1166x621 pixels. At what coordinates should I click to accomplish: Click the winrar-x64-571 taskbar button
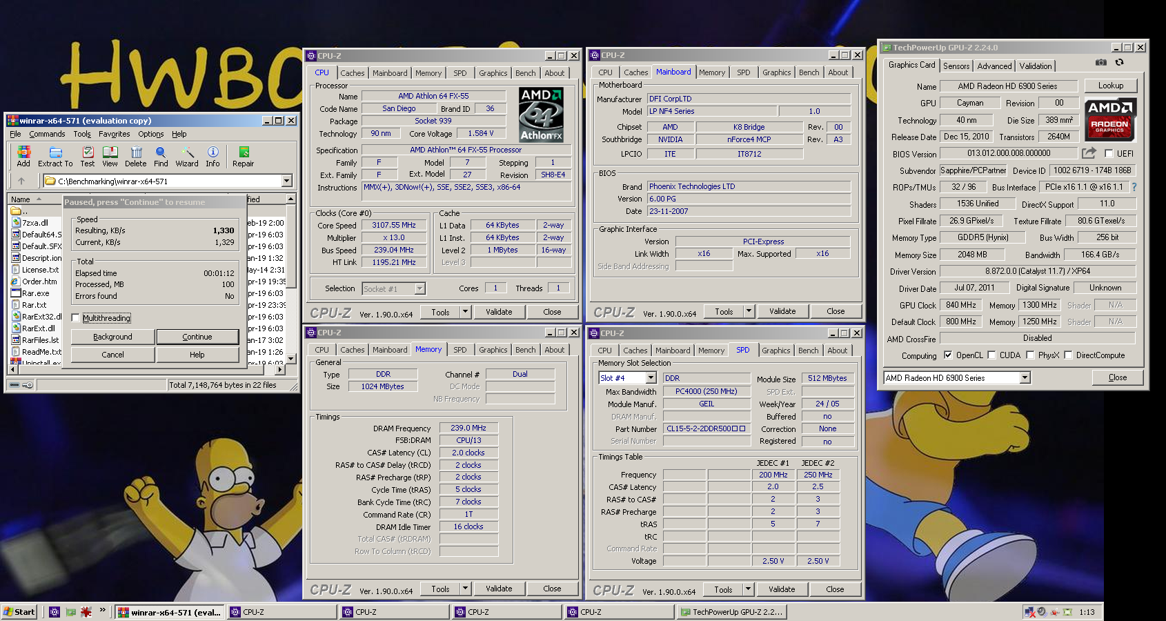[170, 612]
